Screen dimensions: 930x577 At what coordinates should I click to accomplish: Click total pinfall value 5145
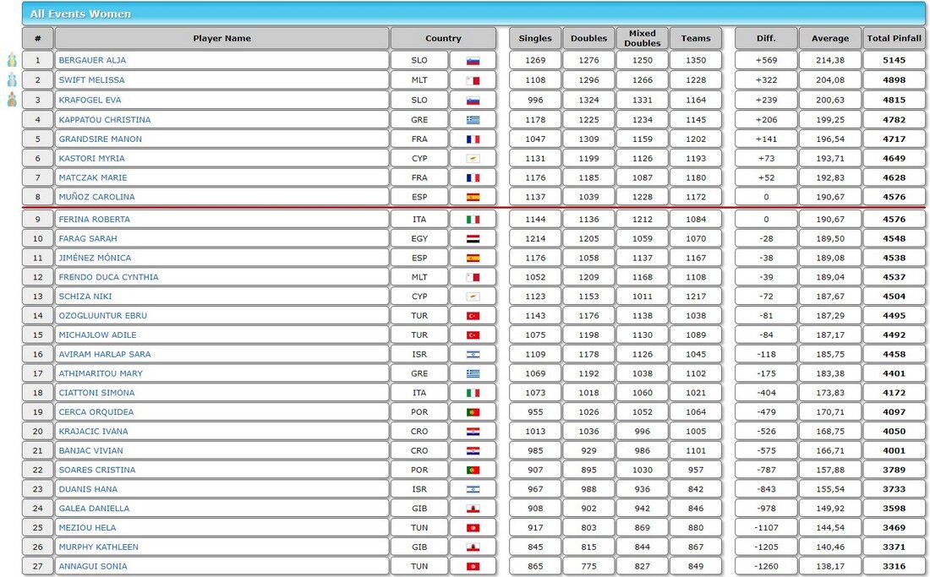click(x=894, y=60)
